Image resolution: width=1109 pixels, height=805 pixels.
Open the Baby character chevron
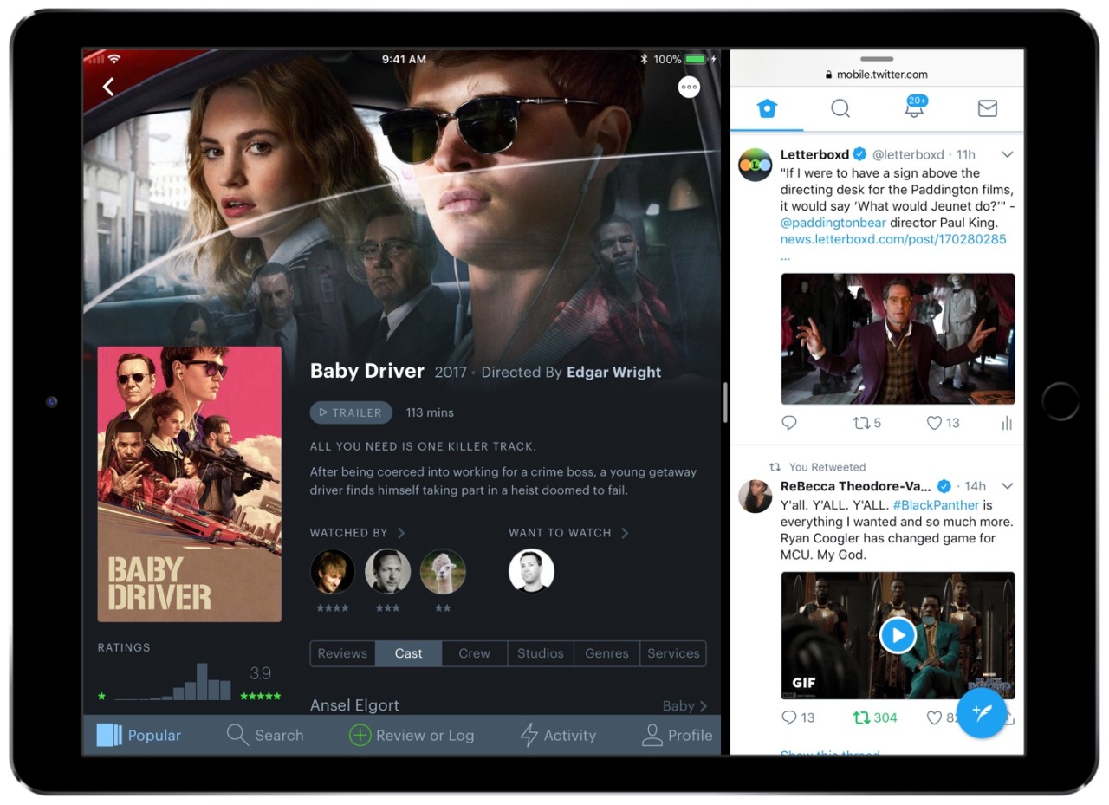(703, 705)
